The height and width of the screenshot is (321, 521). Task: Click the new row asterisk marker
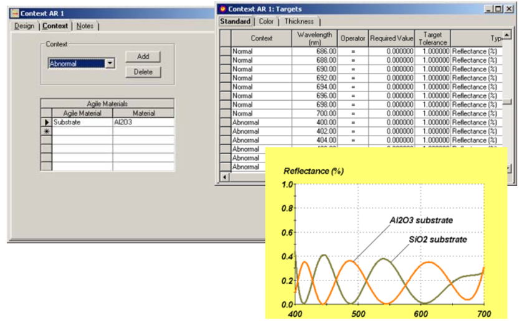(46, 131)
